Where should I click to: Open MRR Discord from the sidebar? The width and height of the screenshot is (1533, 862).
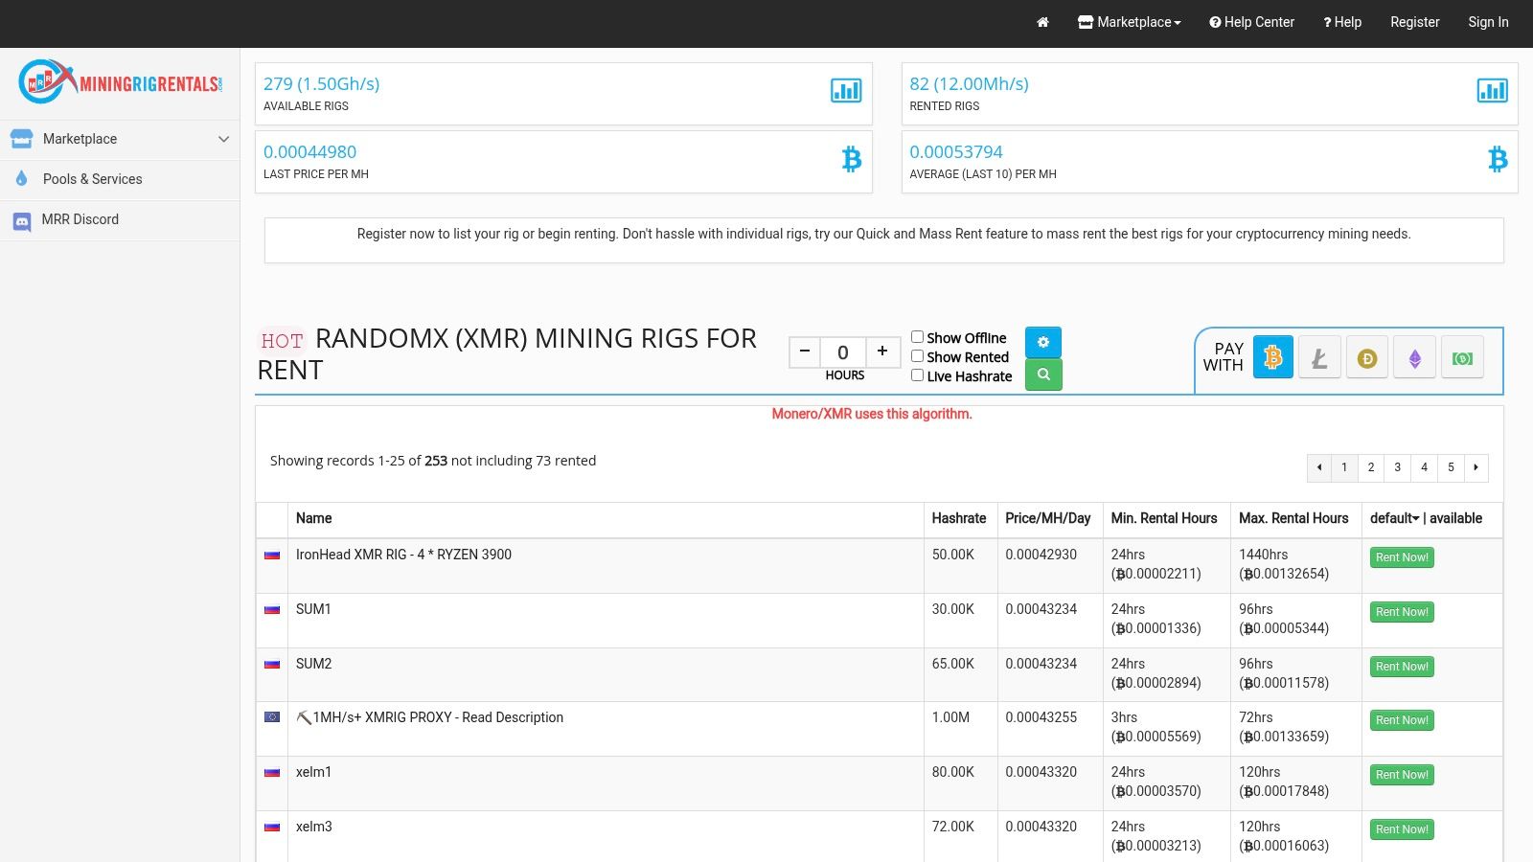(x=81, y=219)
